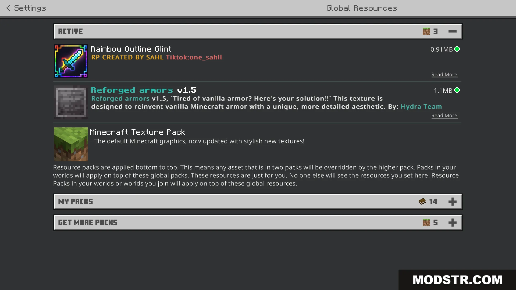Viewport: 516px width, 290px height.
Task: Click the GET MORE PACKS label
Action: (88, 223)
